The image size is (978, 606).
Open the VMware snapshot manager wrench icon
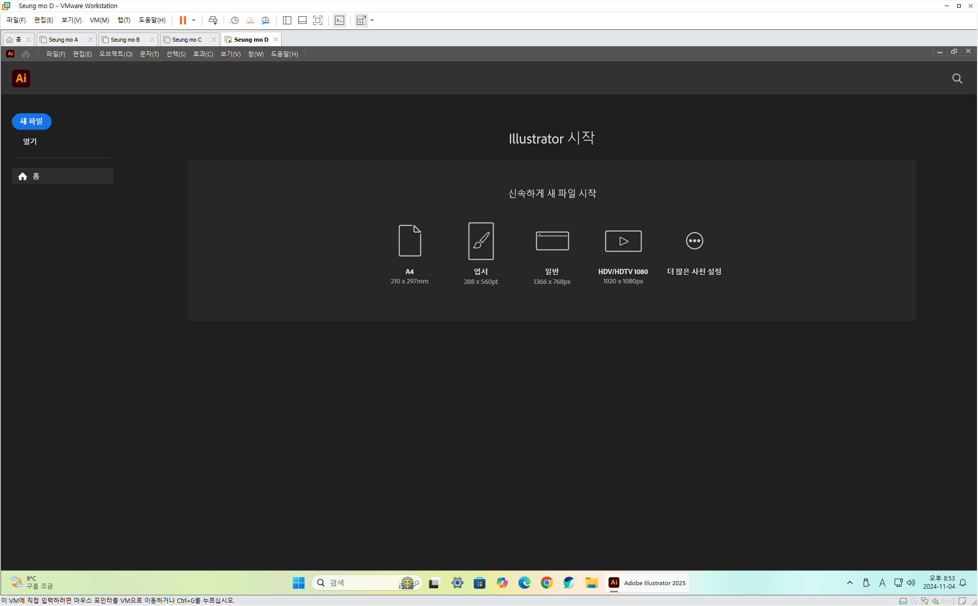[x=265, y=20]
